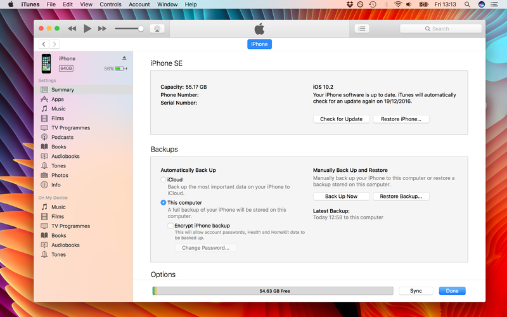507x317 pixels.
Task: Open Podcasts in the sidebar
Action: point(84,137)
